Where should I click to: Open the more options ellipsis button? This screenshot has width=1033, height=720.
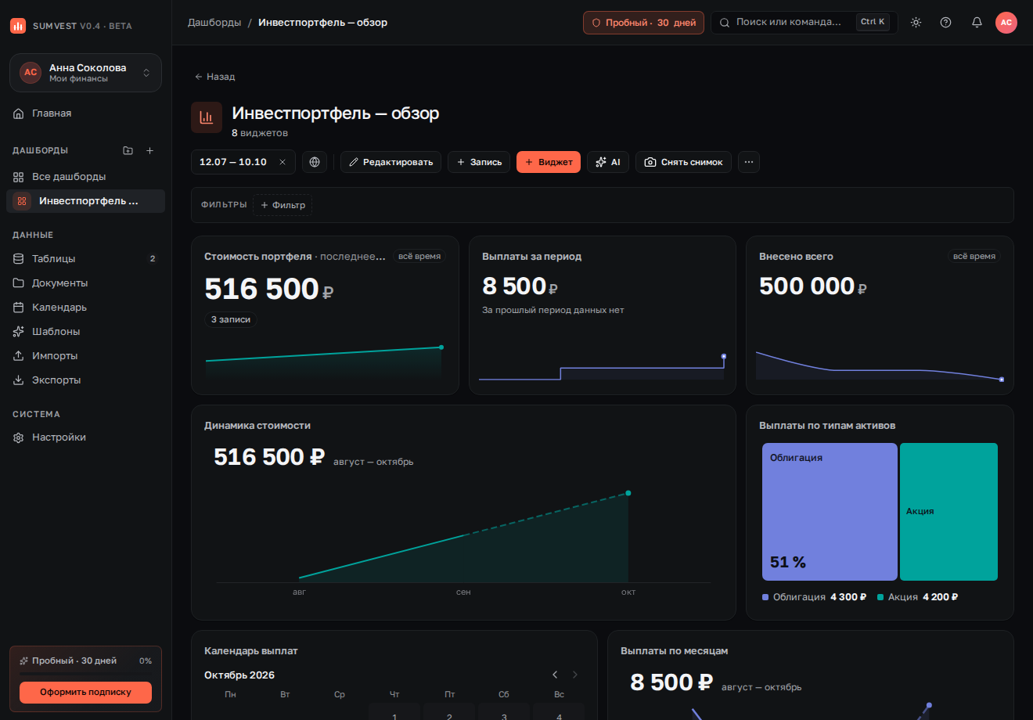(749, 162)
